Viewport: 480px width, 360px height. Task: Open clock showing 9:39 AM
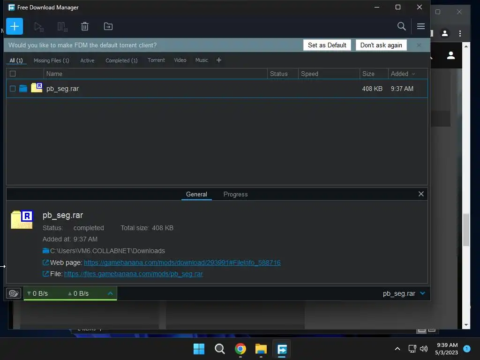pyautogui.click(x=447, y=349)
